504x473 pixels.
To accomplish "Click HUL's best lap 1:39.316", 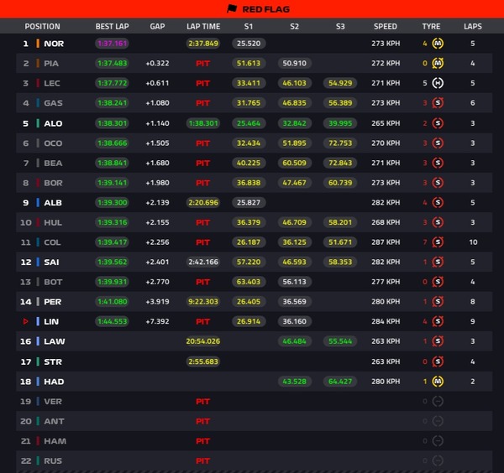I will click(x=113, y=222).
